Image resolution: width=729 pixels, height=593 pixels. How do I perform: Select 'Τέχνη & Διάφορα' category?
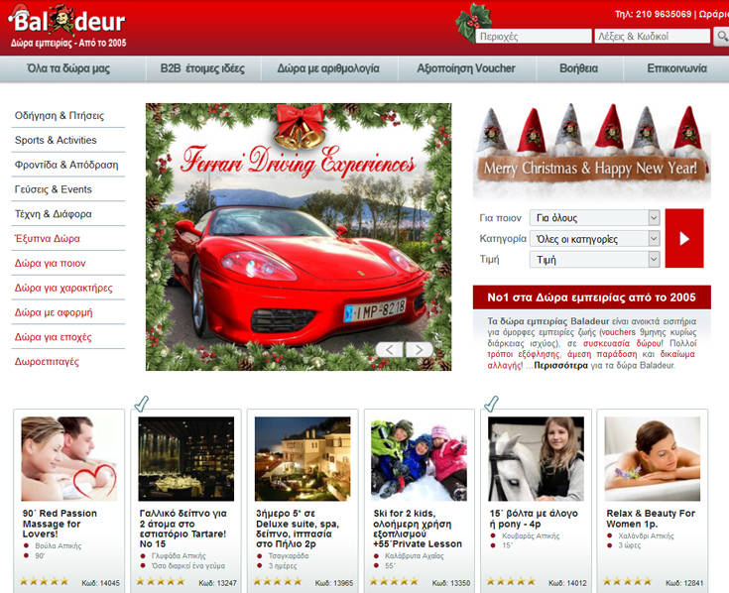pyautogui.click(x=53, y=214)
